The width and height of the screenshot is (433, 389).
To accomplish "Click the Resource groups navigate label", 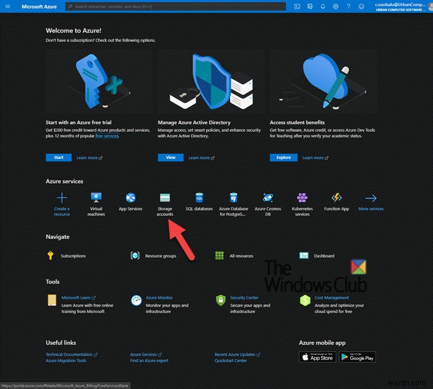I will coord(161,256).
